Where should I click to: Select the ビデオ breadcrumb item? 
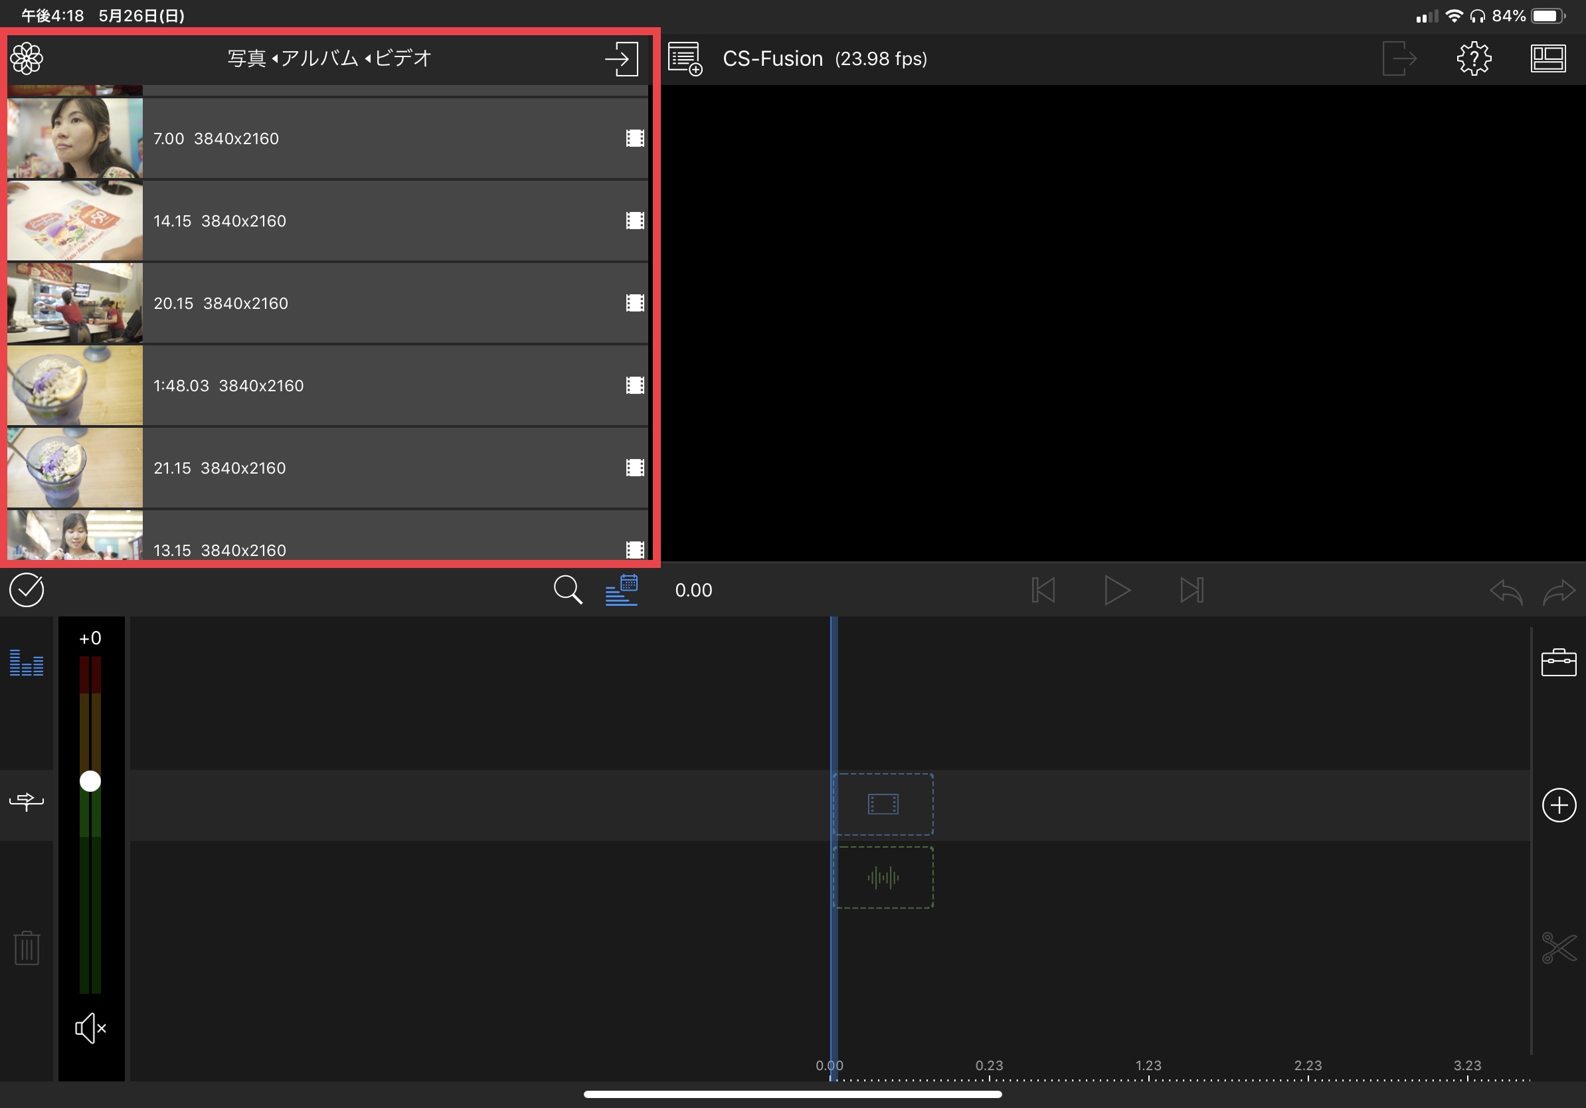pos(403,58)
